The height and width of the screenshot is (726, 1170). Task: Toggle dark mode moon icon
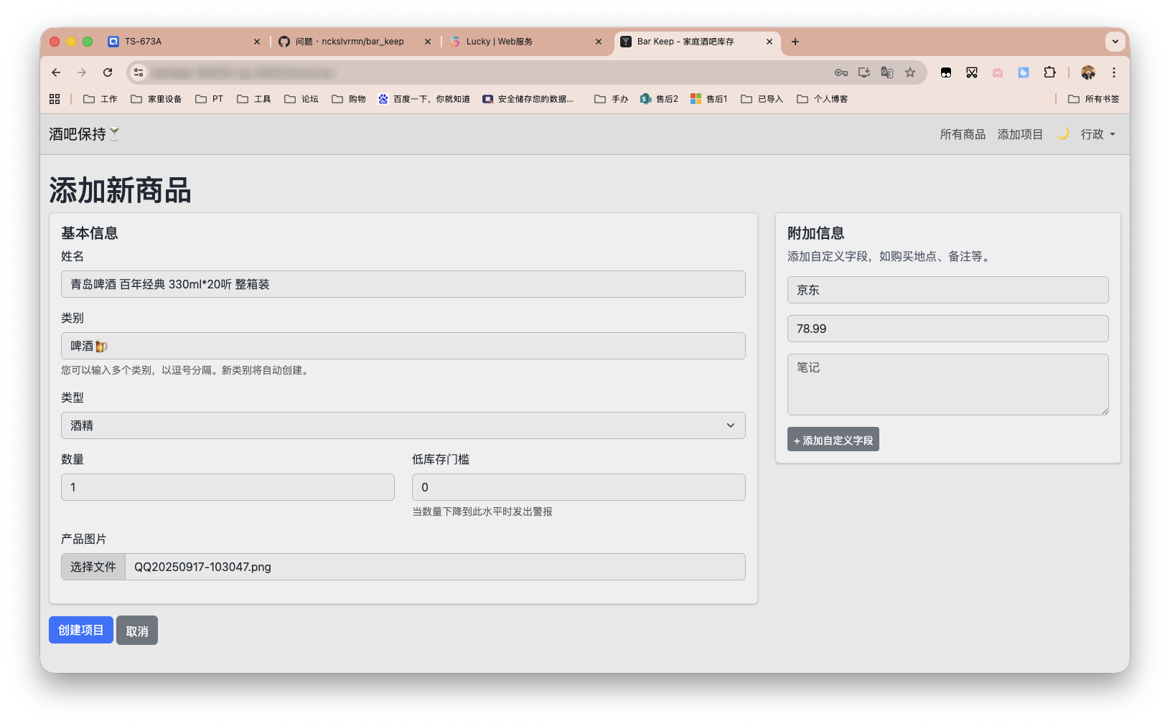(x=1062, y=133)
